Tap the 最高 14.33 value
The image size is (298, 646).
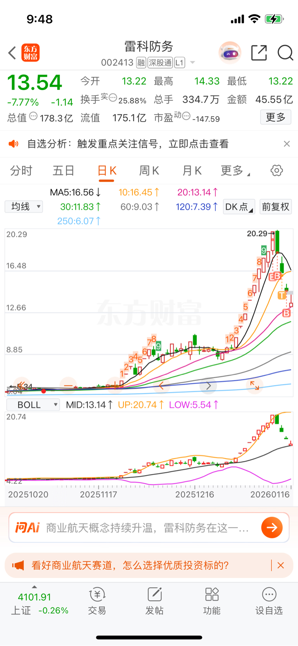(207, 81)
